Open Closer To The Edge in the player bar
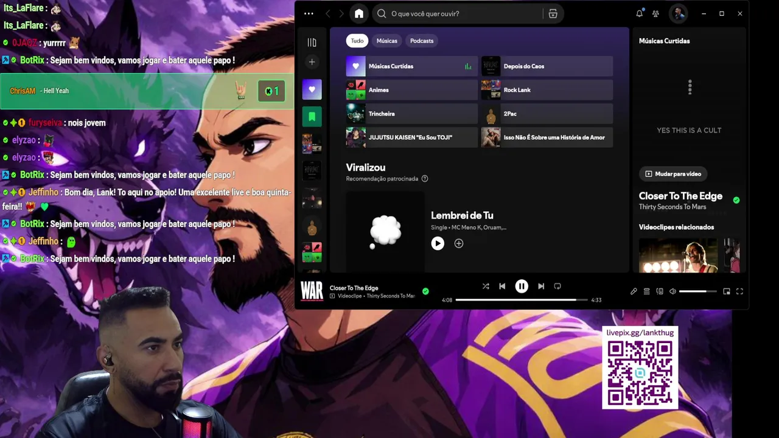This screenshot has width=779, height=438. (354, 288)
